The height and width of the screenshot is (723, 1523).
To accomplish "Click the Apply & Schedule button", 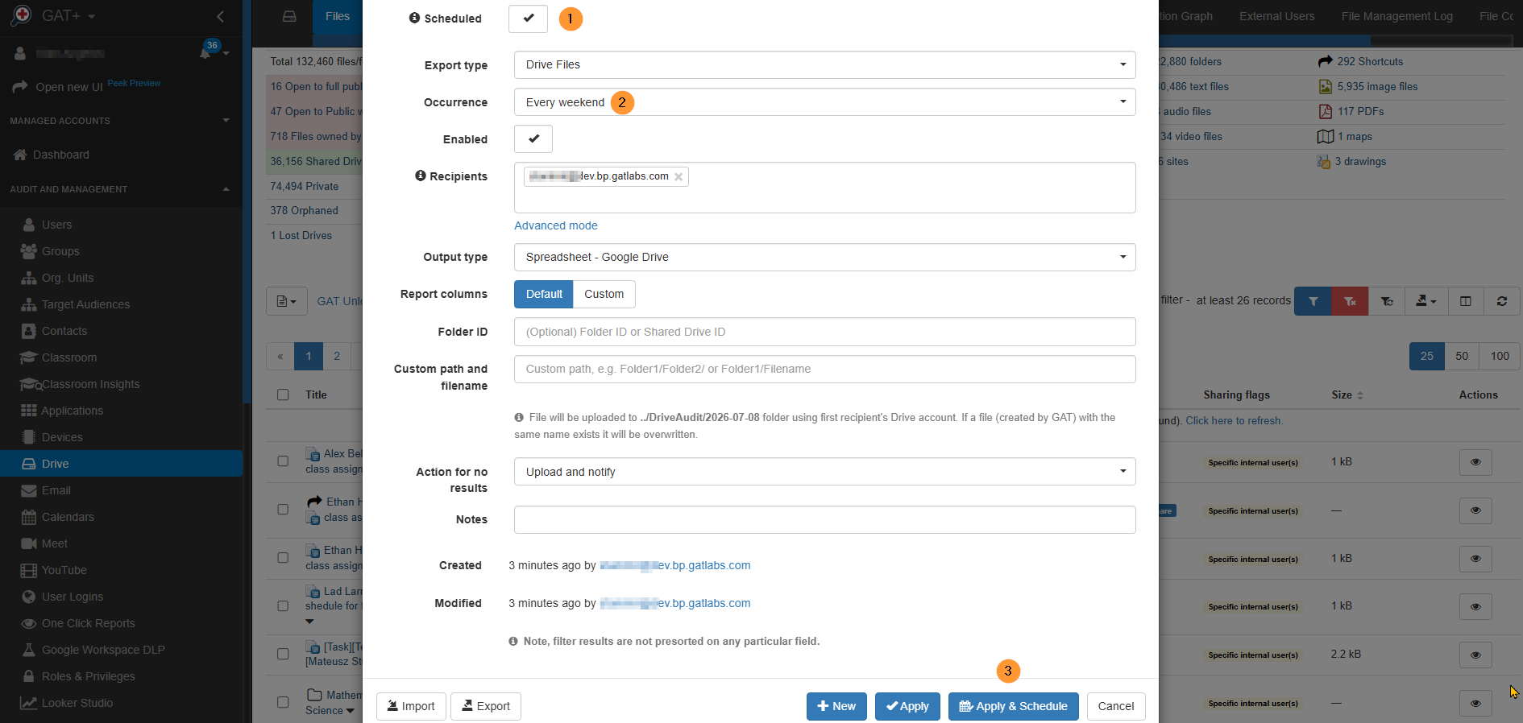I will click(x=1013, y=706).
